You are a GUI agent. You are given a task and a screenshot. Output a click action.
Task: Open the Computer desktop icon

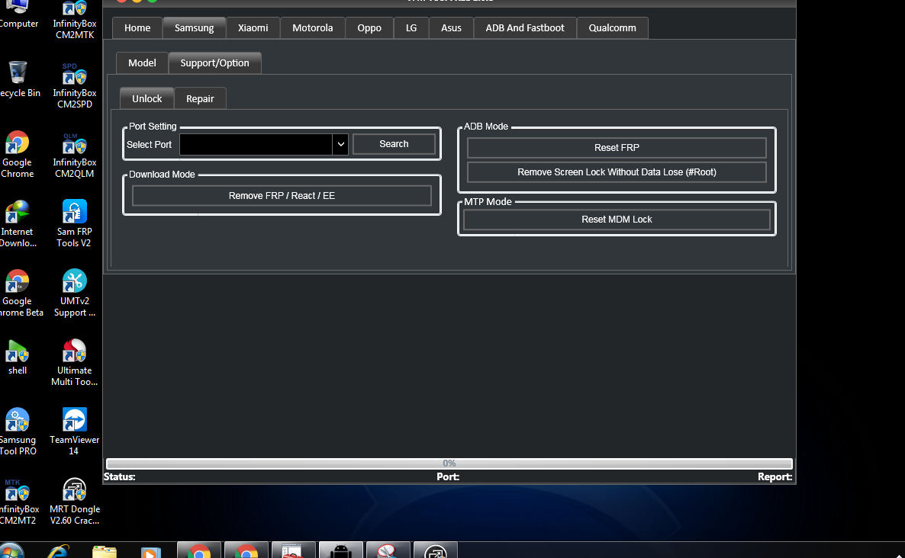coord(18,14)
